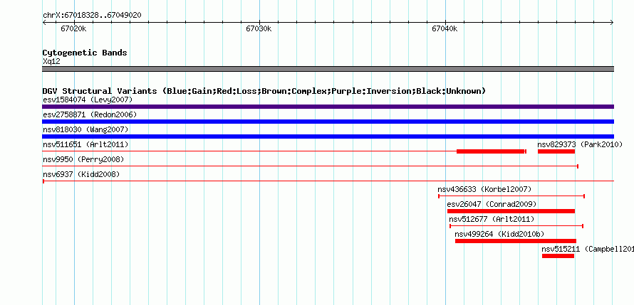Click the Xq12 band label
The image size is (634, 305).
[51, 62]
